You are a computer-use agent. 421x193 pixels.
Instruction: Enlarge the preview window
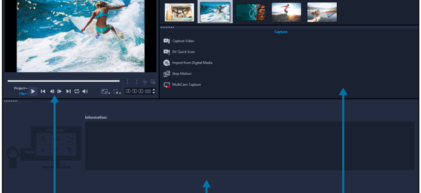[153, 82]
